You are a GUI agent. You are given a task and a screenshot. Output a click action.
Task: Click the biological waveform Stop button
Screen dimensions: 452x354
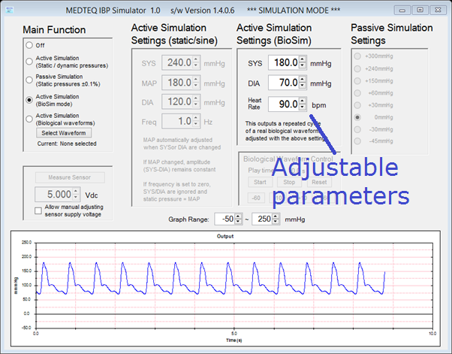[289, 182]
